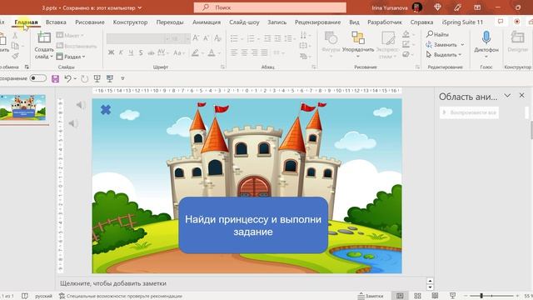Click the lower speaker audio icon beside slide
The width and height of the screenshot is (533, 300).
coord(73,123)
